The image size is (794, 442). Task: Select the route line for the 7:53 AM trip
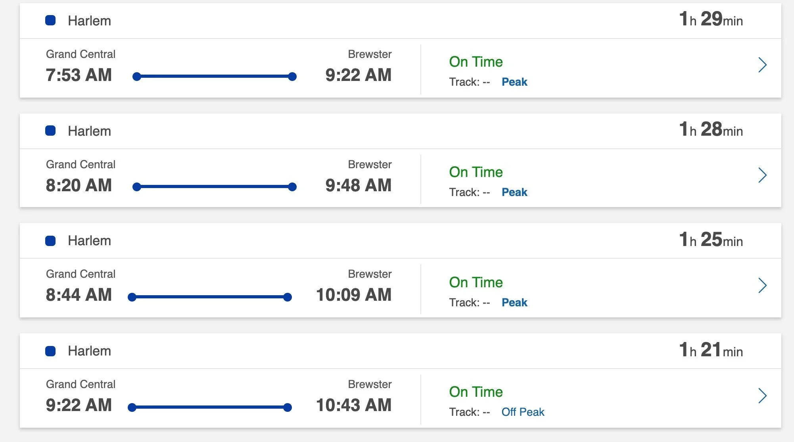click(215, 76)
